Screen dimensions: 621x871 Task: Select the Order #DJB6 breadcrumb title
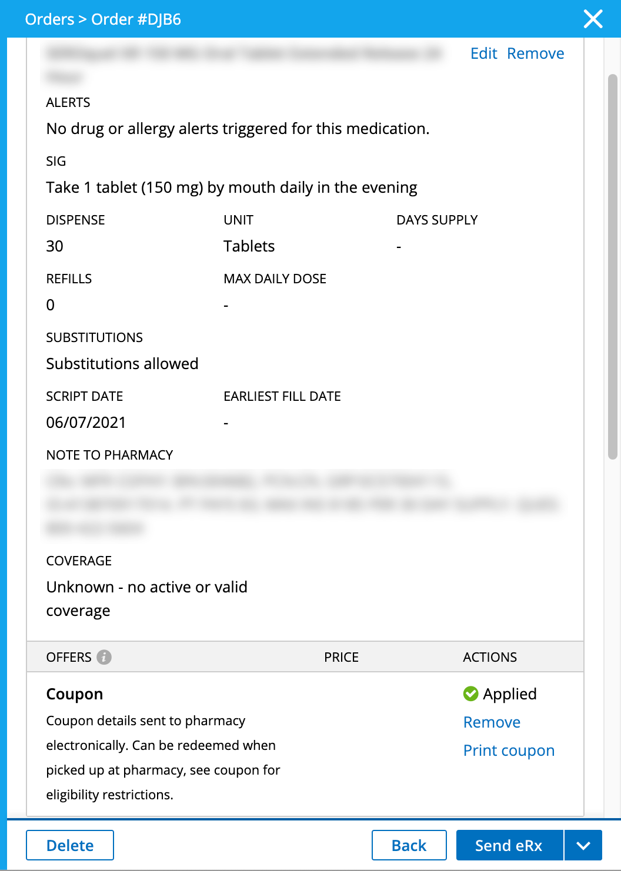[136, 19]
